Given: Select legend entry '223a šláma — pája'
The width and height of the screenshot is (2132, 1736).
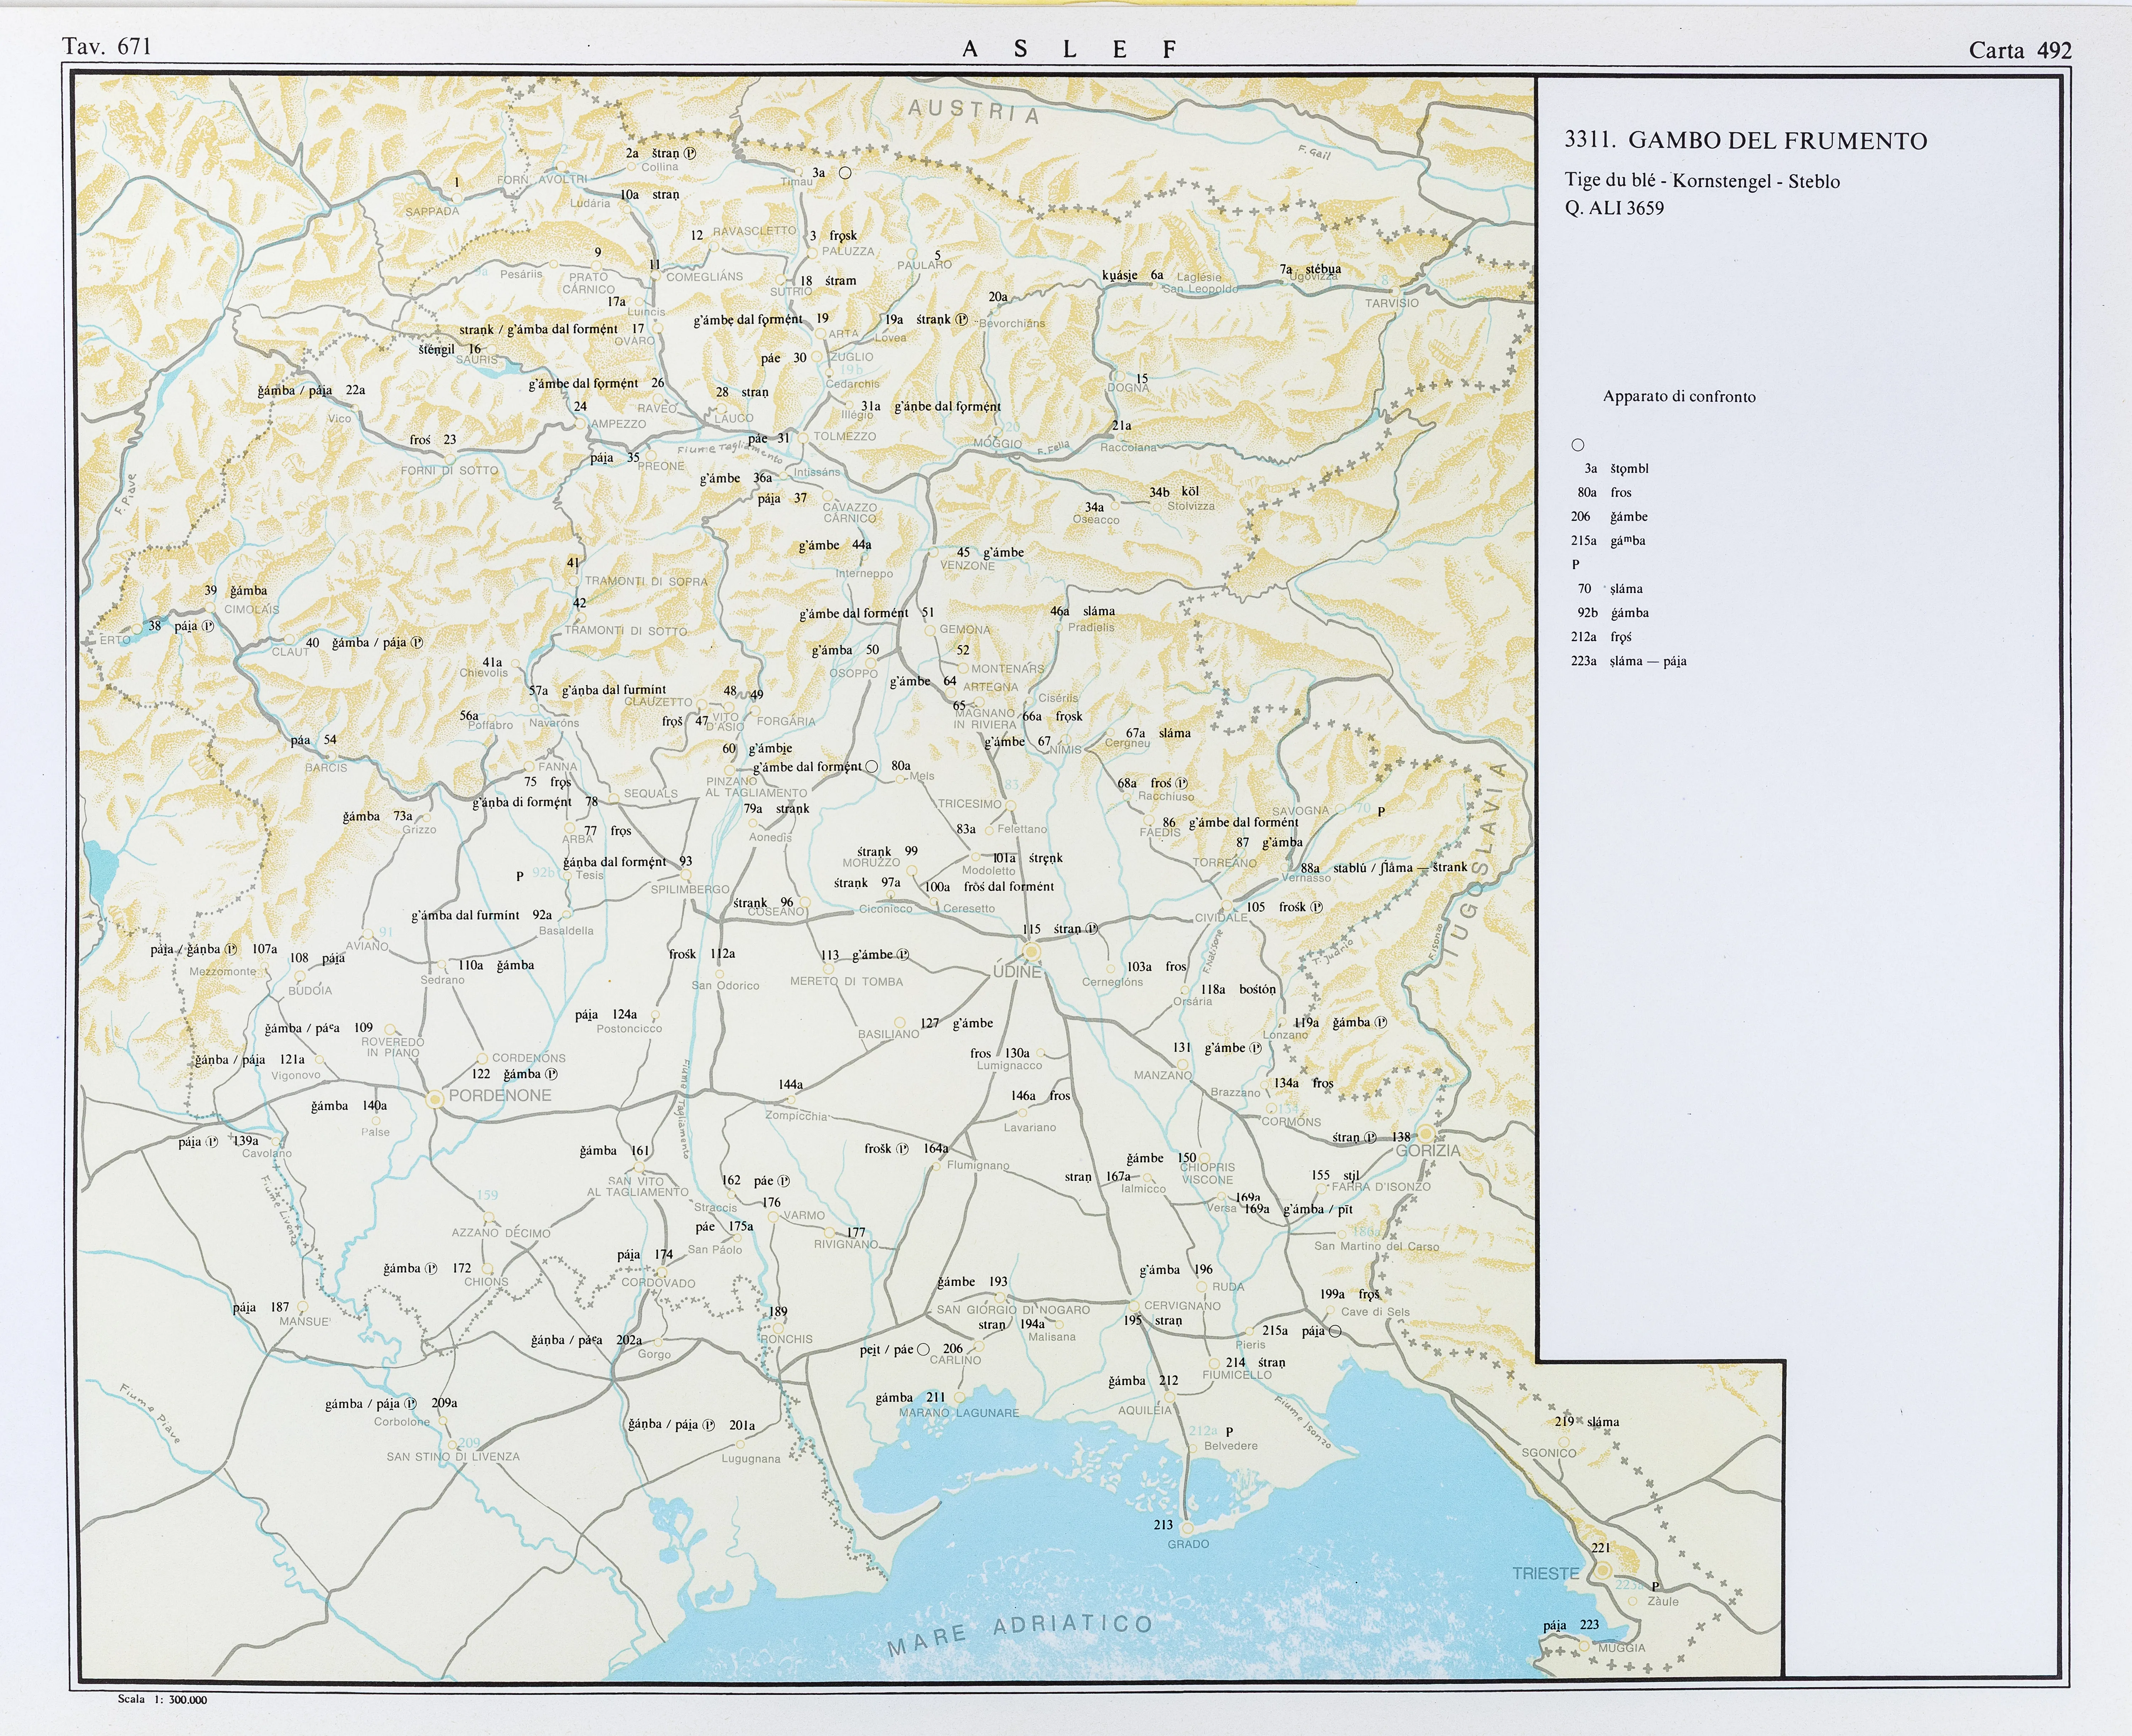Looking at the screenshot, I should click(1628, 661).
